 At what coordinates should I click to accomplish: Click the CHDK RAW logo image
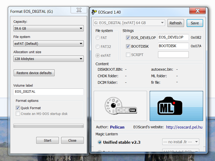pos(120,106)
